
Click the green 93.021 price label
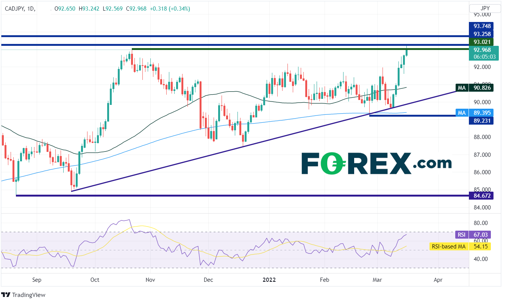point(484,42)
